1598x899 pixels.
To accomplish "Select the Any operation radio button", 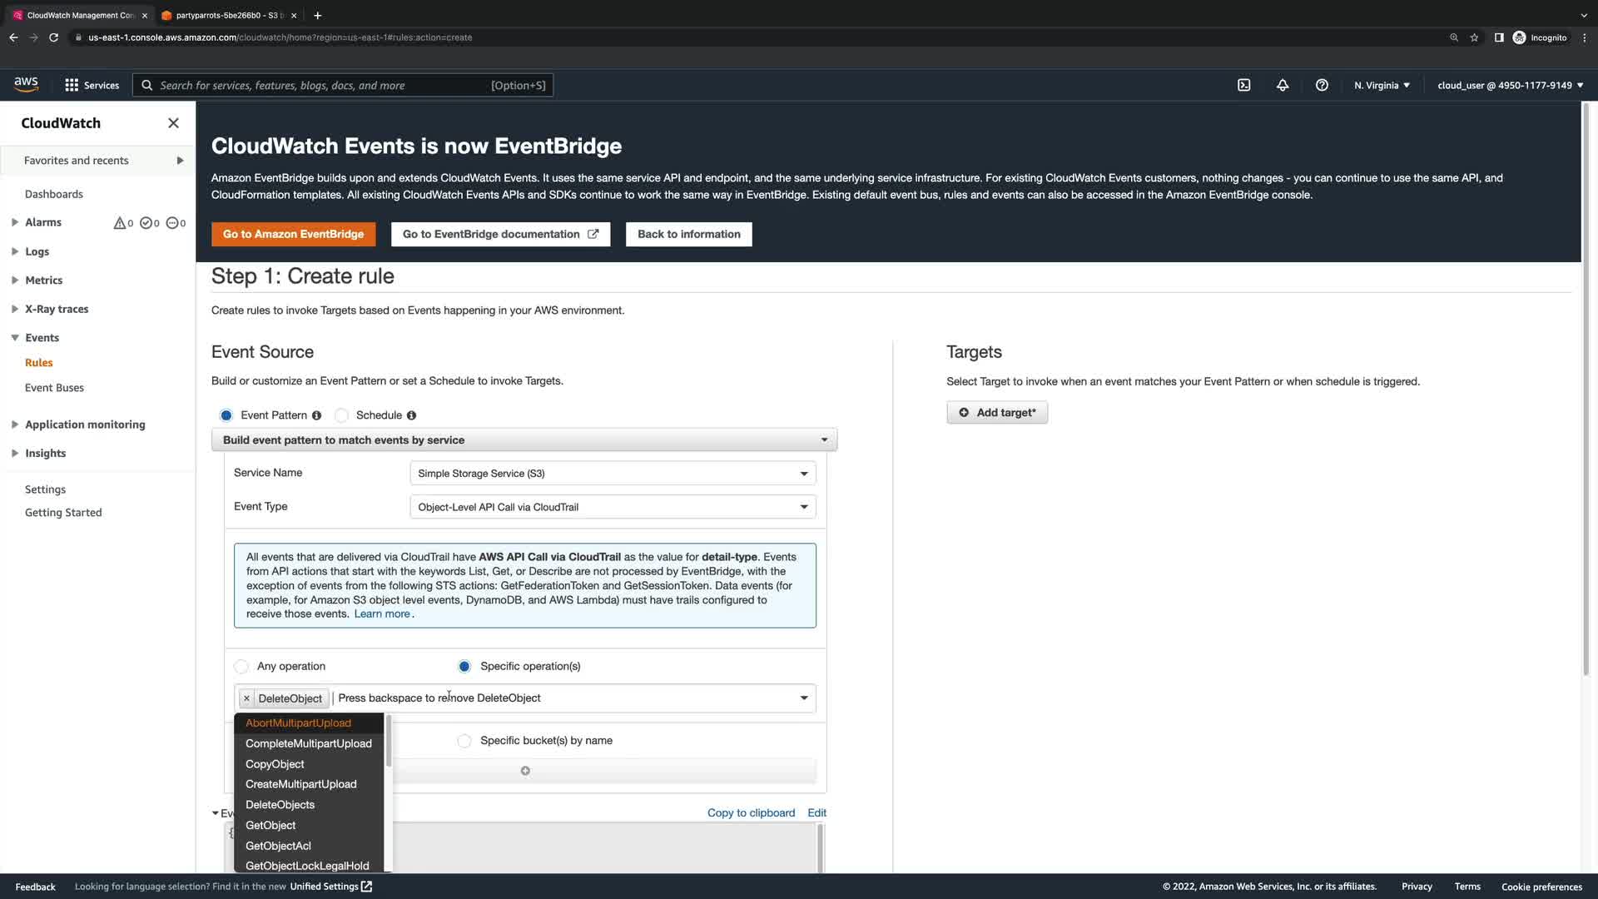I will click(x=241, y=667).
